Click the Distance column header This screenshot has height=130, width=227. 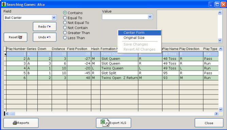click(x=59, y=49)
